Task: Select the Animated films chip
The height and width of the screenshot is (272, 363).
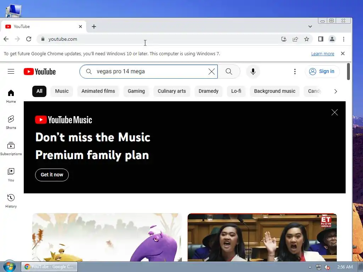Action: [x=98, y=91]
